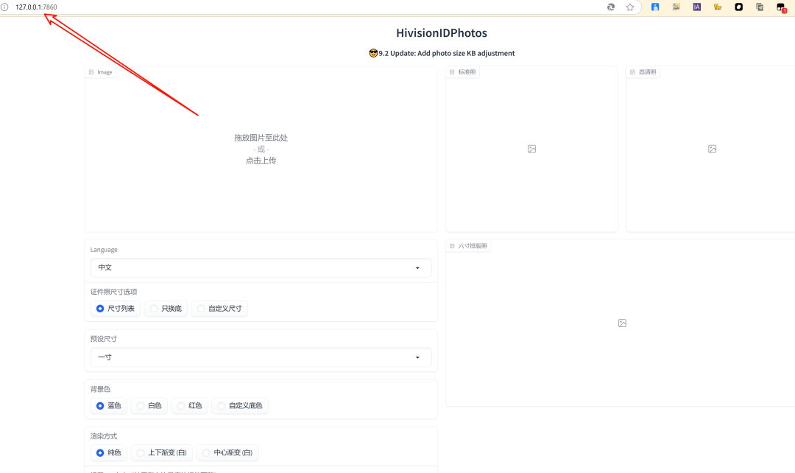This screenshot has width=795, height=473.
Task: Select the 尺寸列表 radio option
Action: (x=116, y=309)
